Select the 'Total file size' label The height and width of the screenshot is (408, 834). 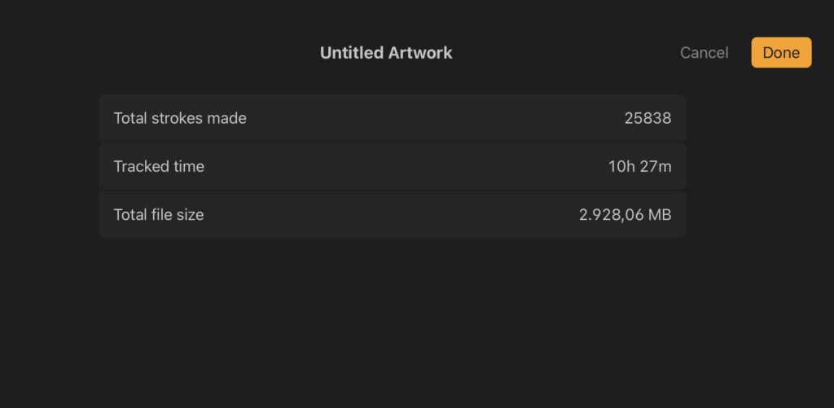coord(159,215)
